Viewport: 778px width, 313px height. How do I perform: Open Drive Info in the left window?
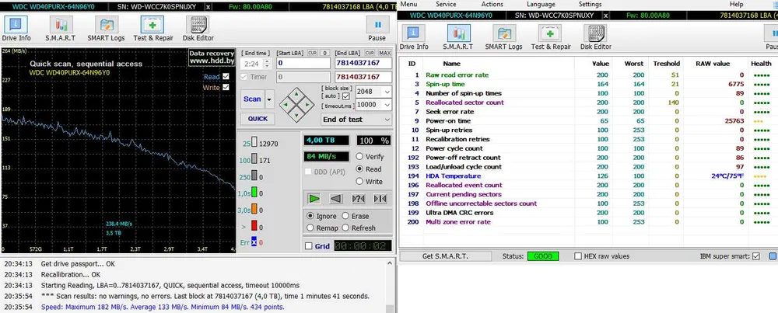[x=16, y=28]
